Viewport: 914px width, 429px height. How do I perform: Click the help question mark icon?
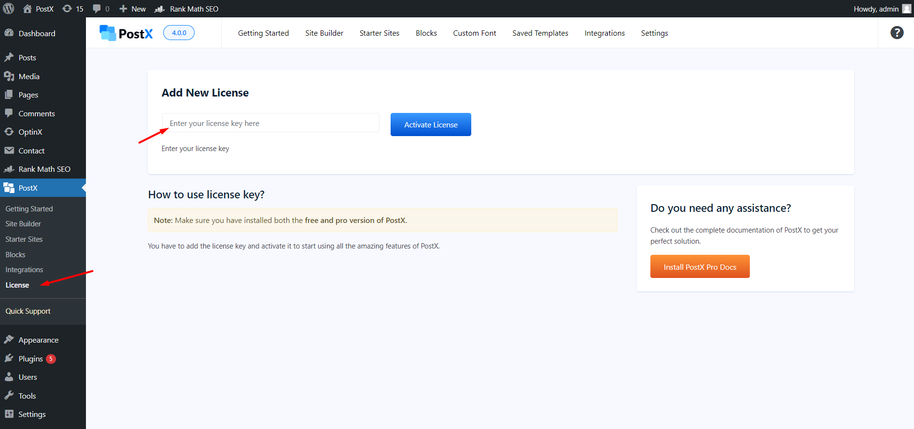coord(897,32)
